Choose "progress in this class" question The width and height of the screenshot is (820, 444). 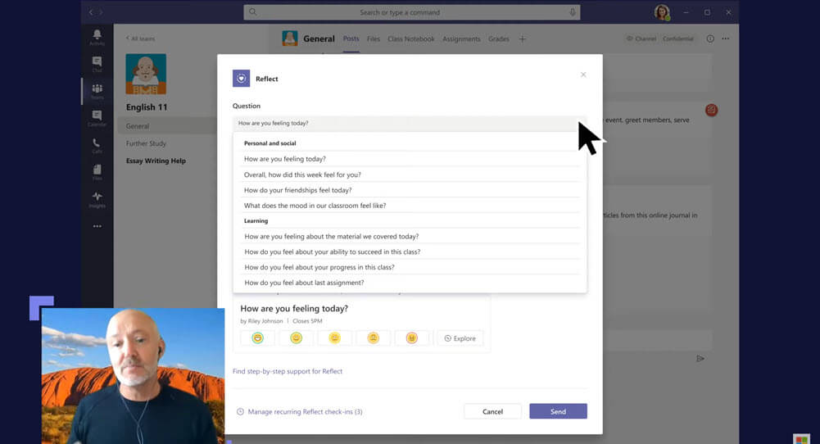tap(412, 267)
